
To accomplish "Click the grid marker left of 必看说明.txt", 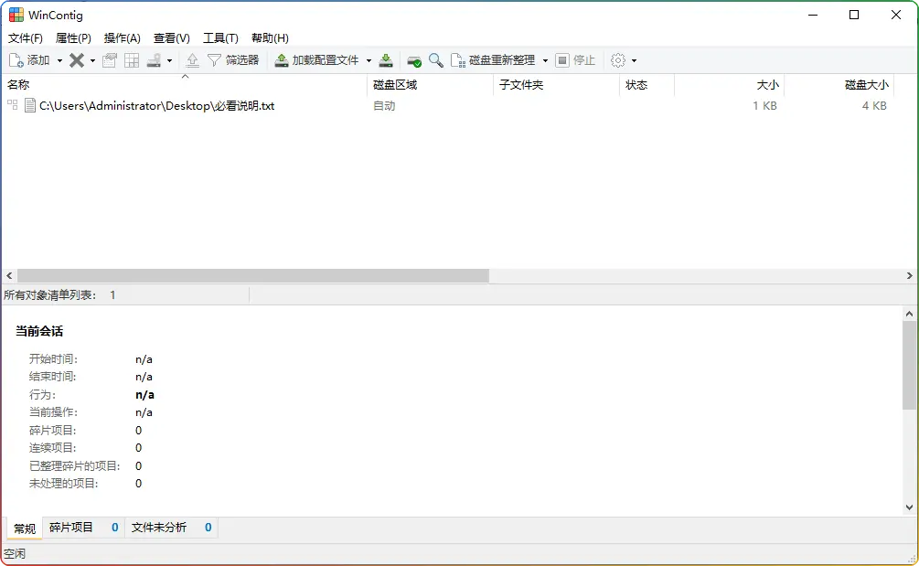I will coord(12,105).
